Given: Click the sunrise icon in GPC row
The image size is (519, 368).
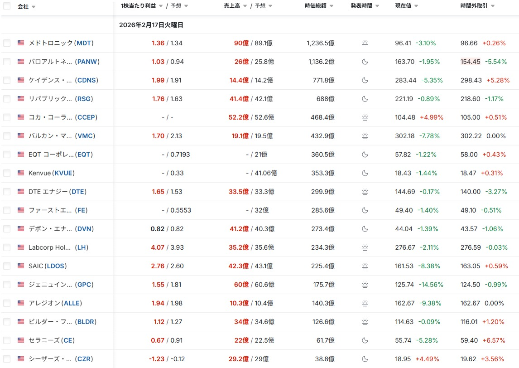Looking at the screenshot, I should point(365,285).
